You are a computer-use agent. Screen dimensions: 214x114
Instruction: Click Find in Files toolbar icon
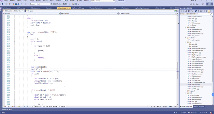pos(73,4)
